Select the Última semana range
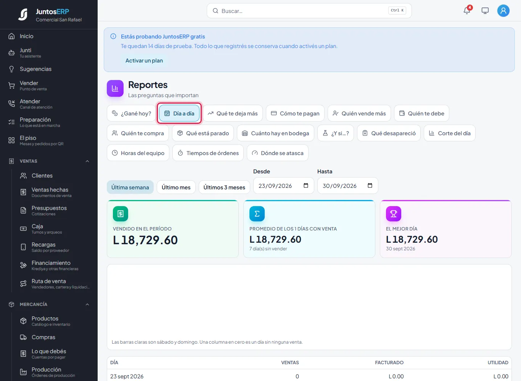 (130, 187)
